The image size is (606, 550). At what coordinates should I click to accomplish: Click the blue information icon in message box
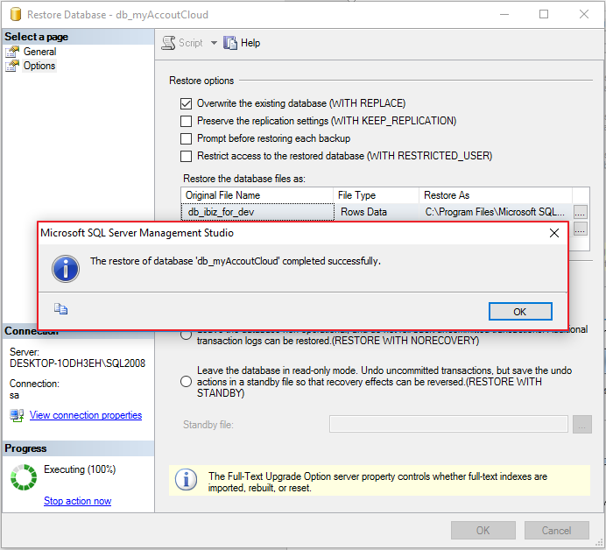click(x=66, y=269)
